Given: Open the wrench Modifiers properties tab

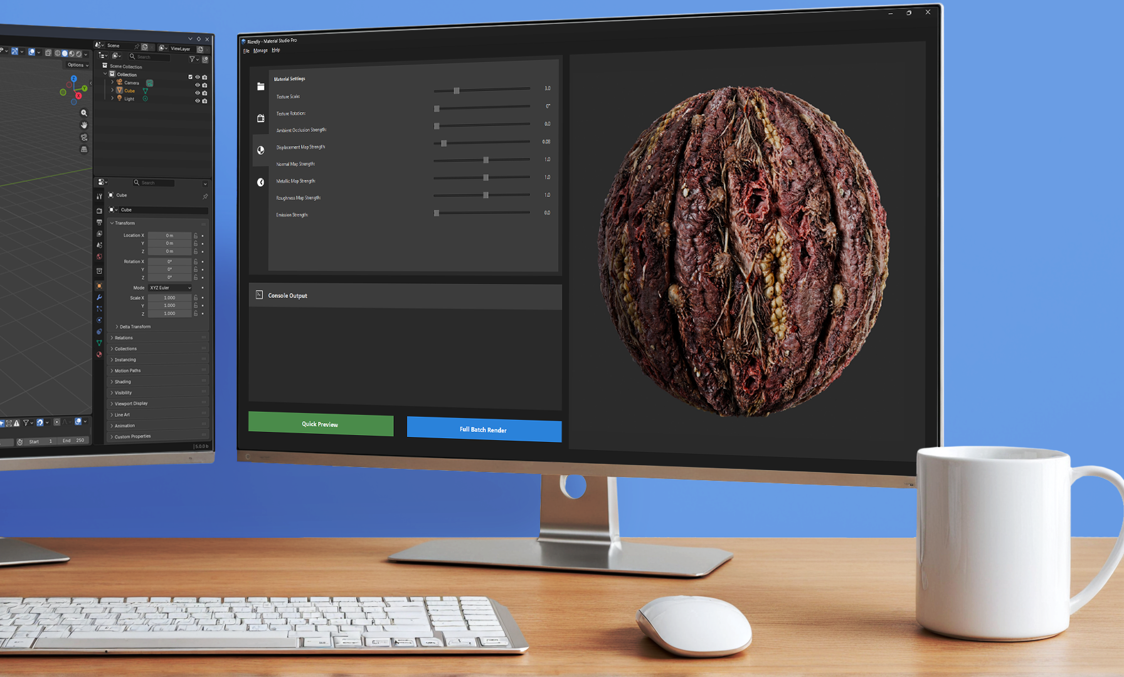Looking at the screenshot, I should pyautogui.click(x=99, y=297).
